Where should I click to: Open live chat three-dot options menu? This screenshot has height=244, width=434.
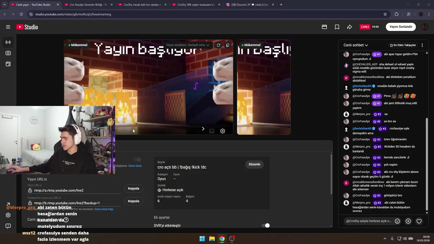pos(422,45)
